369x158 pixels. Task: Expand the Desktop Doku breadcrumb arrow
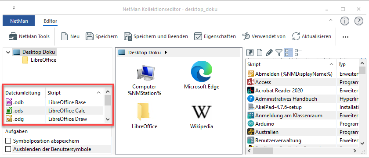pyautogui.click(x=166, y=53)
